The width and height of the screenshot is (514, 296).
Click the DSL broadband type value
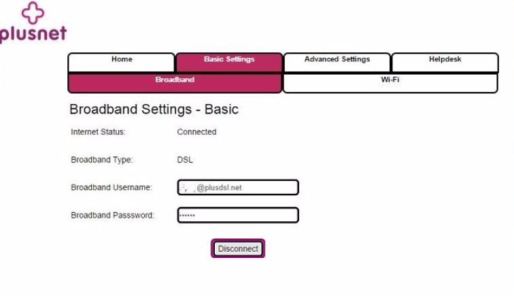[x=185, y=161]
